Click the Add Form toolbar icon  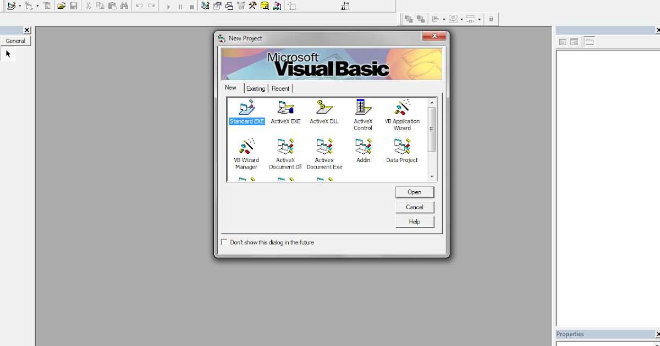(x=29, y=6)
